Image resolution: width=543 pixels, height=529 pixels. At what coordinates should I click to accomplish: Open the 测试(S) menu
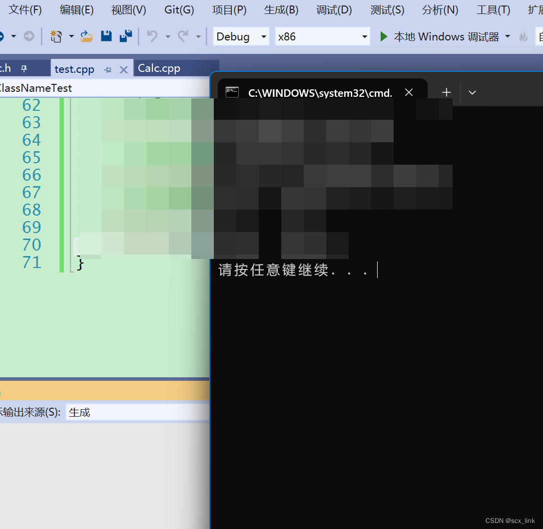(387, 10)
